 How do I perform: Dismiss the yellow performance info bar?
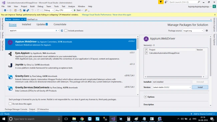coord(215,15)
